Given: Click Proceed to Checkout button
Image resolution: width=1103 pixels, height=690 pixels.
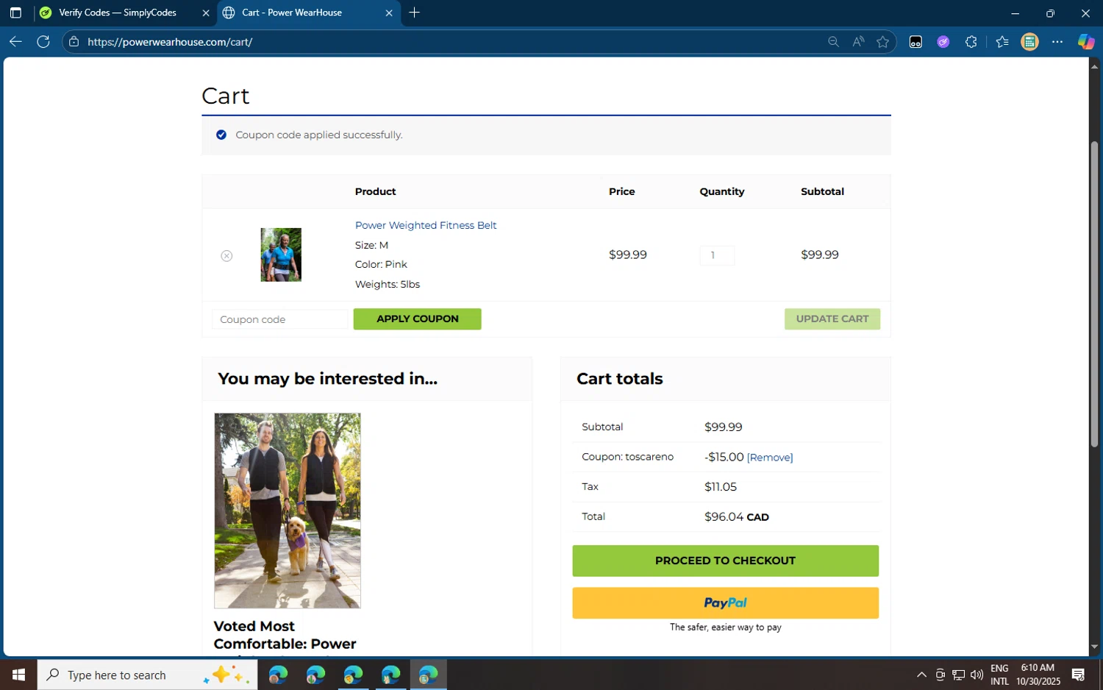Looking at the screenshot, I should tap(725, 561).
